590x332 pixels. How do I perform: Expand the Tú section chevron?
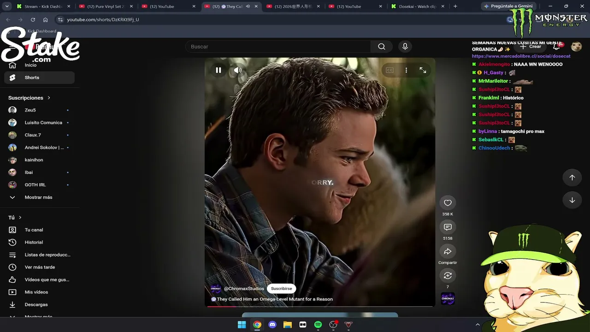pos(20,218)
